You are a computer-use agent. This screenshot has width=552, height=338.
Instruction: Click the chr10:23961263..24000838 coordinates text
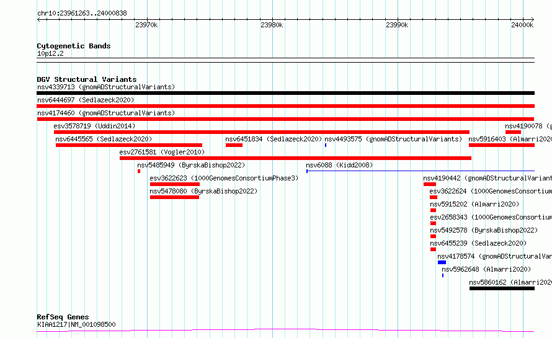[82, 13]
